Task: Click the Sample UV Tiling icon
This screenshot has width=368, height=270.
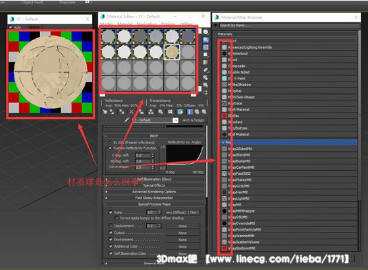Action: click(x=205, y=55)
